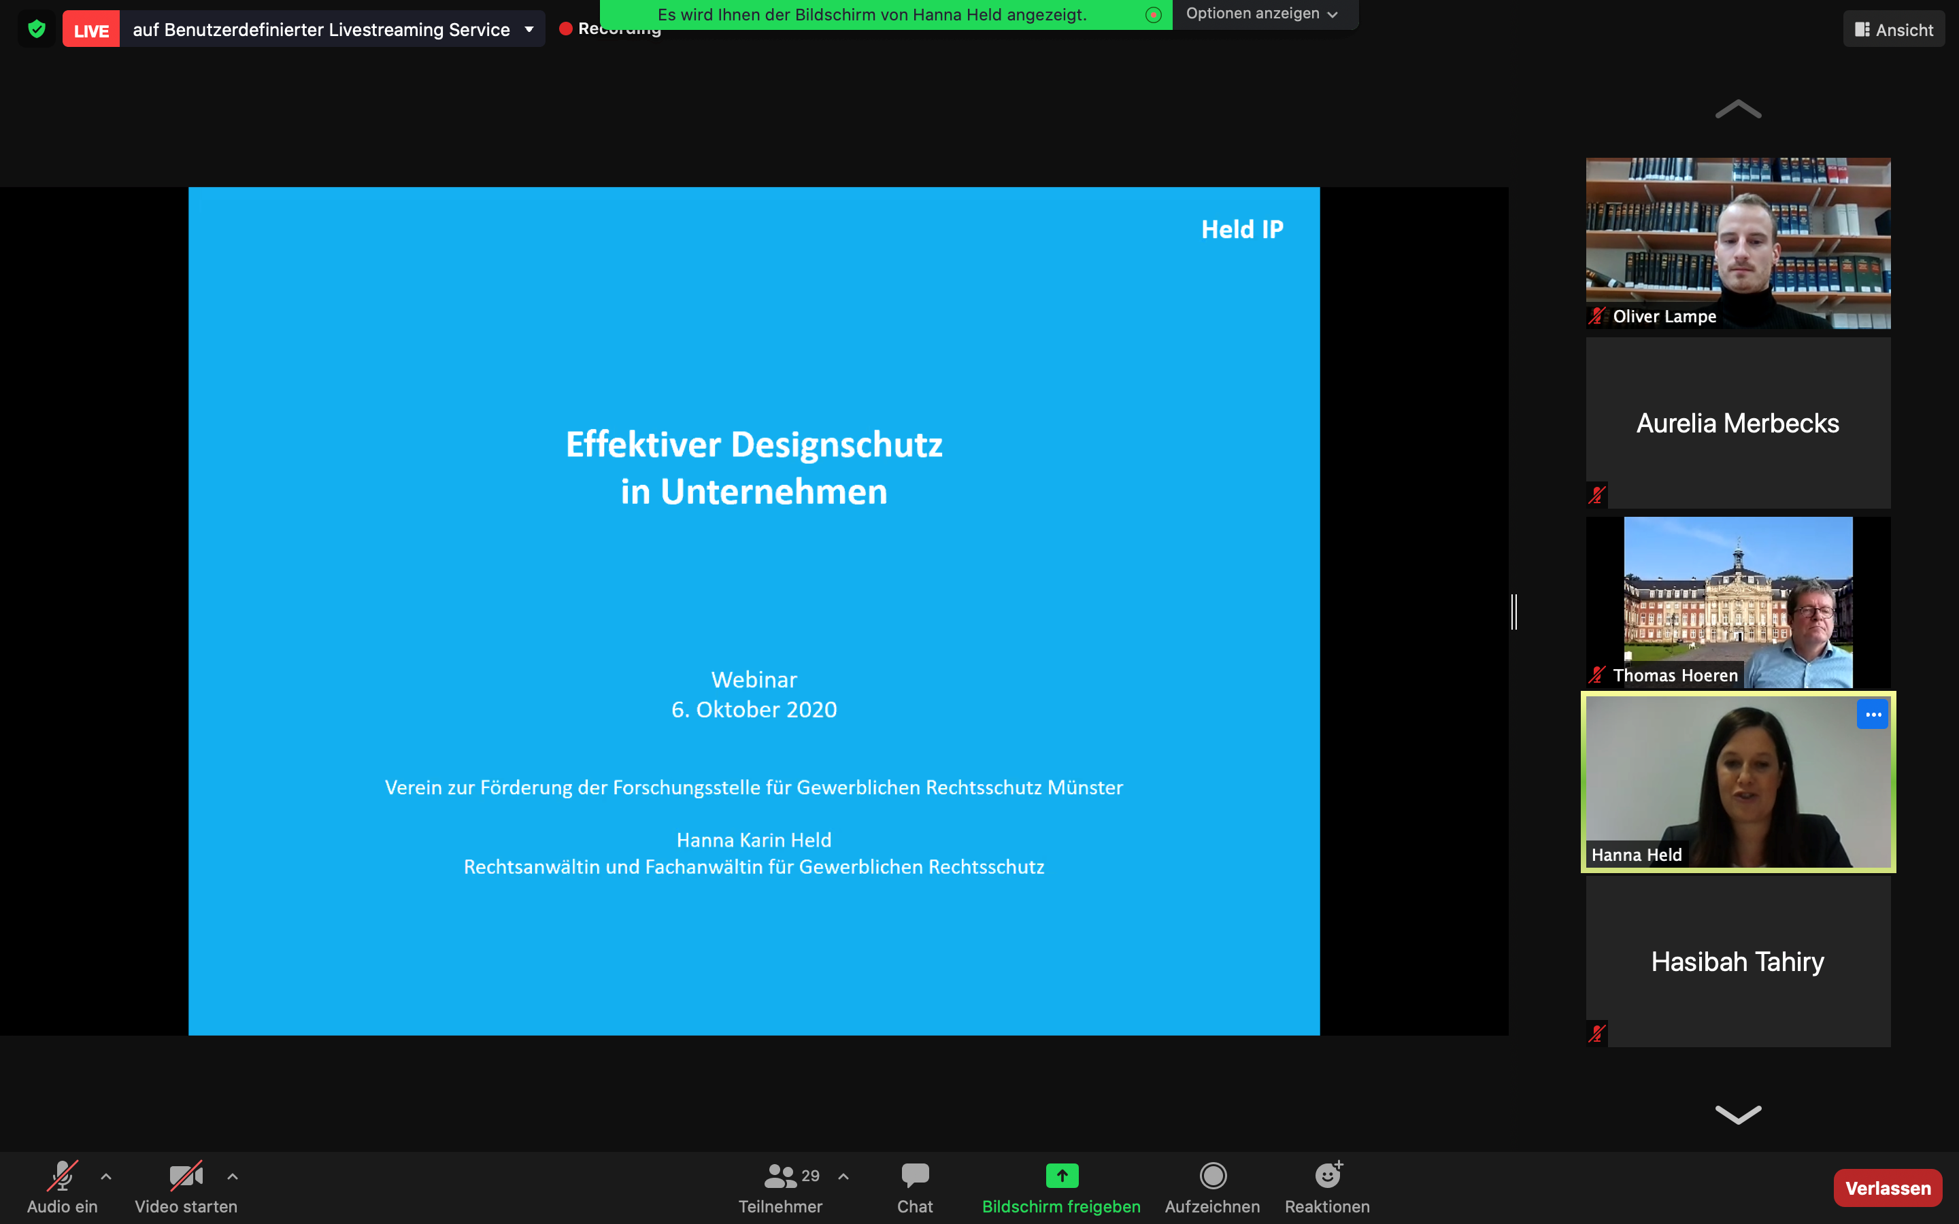Click the Aufzeichnen record icon
The width and height of the screenshot is (1959, 1224).
tap(1212, 1176)
